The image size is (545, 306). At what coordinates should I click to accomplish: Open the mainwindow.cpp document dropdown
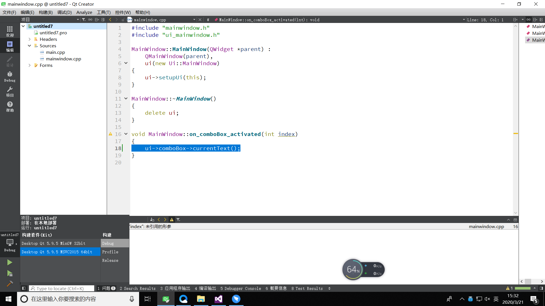(194, 20)
